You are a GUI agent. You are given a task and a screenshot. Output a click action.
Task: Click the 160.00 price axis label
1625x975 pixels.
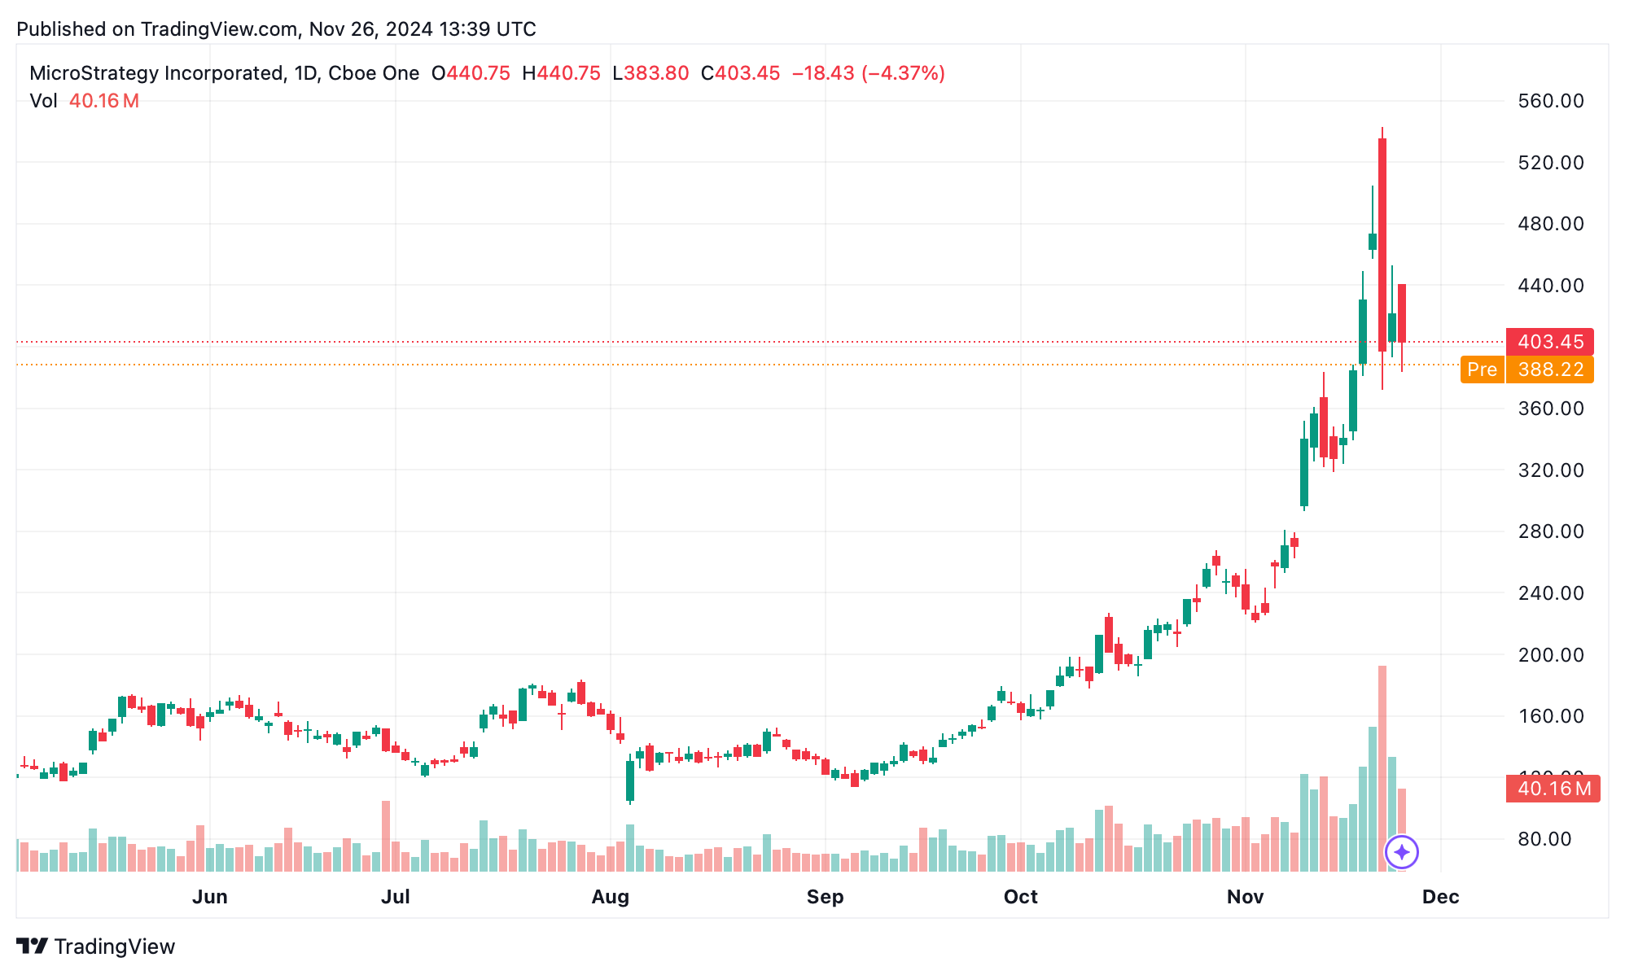click(1551, 716)
